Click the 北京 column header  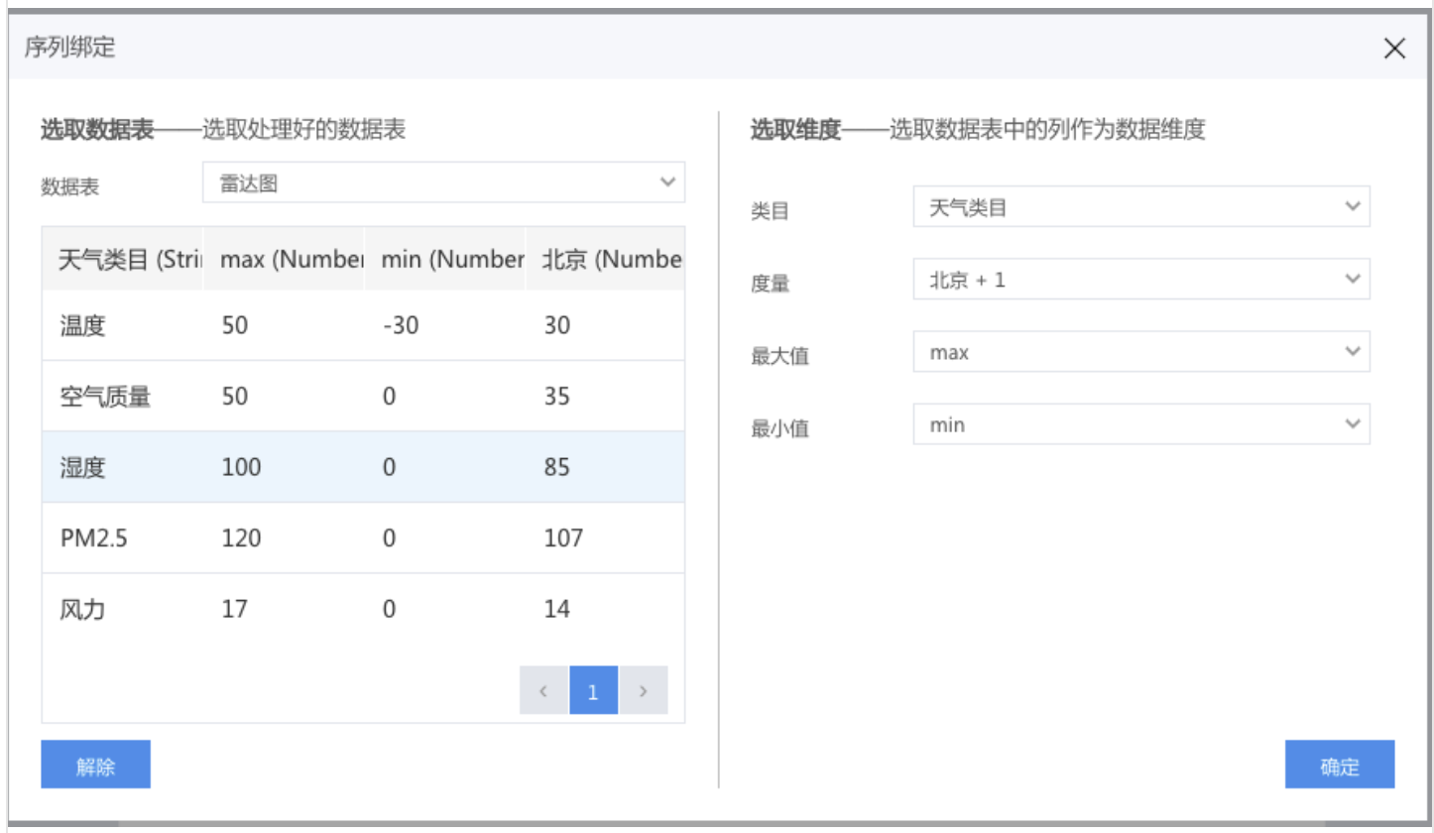pos(605,260)
